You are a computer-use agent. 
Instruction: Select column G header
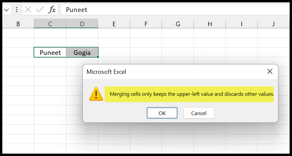(x=178, y=24)
